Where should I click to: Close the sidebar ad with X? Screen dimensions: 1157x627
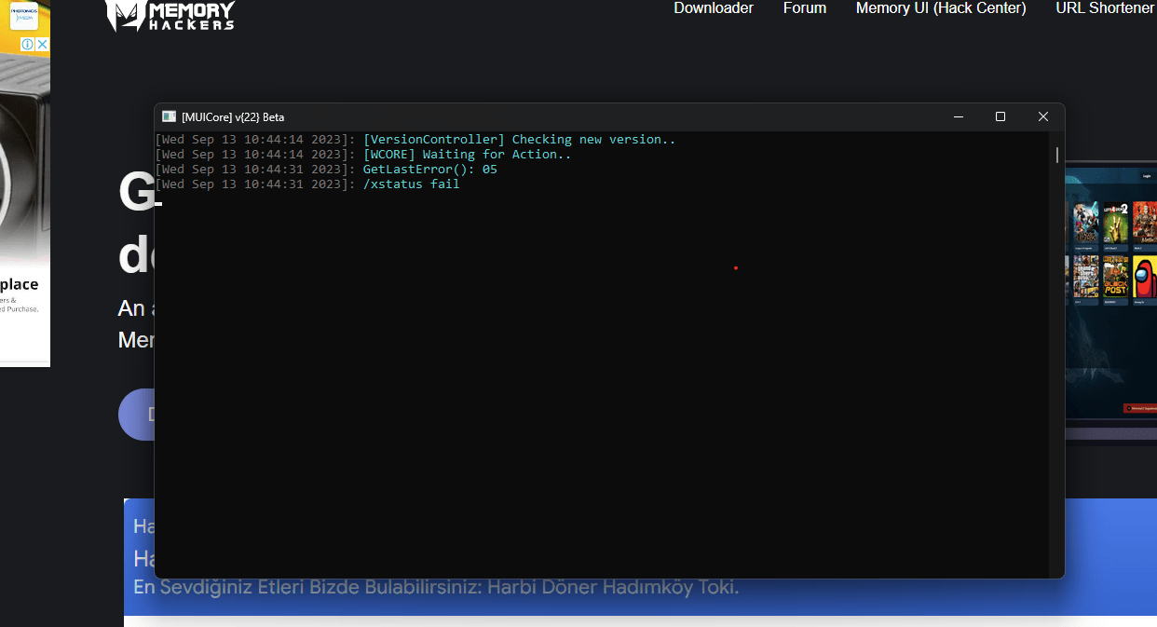coord(43,44)
